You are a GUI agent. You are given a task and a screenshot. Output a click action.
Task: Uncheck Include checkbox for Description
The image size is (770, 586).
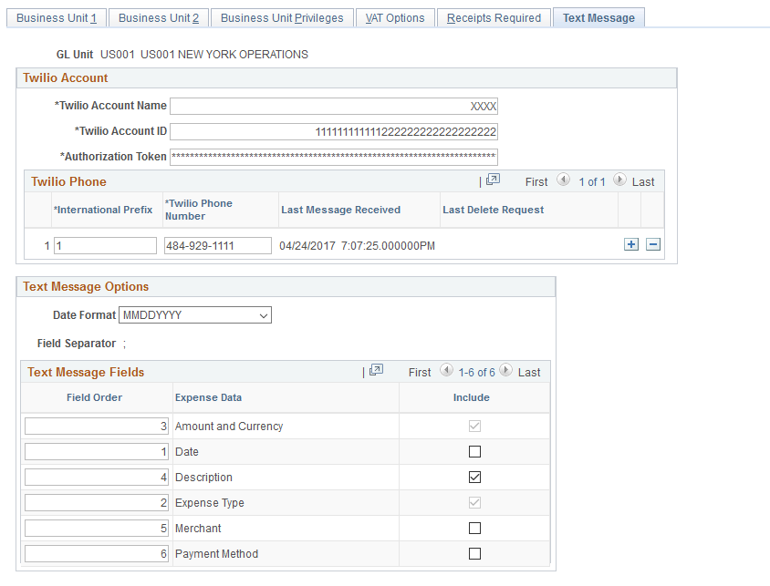coord(474,478)
